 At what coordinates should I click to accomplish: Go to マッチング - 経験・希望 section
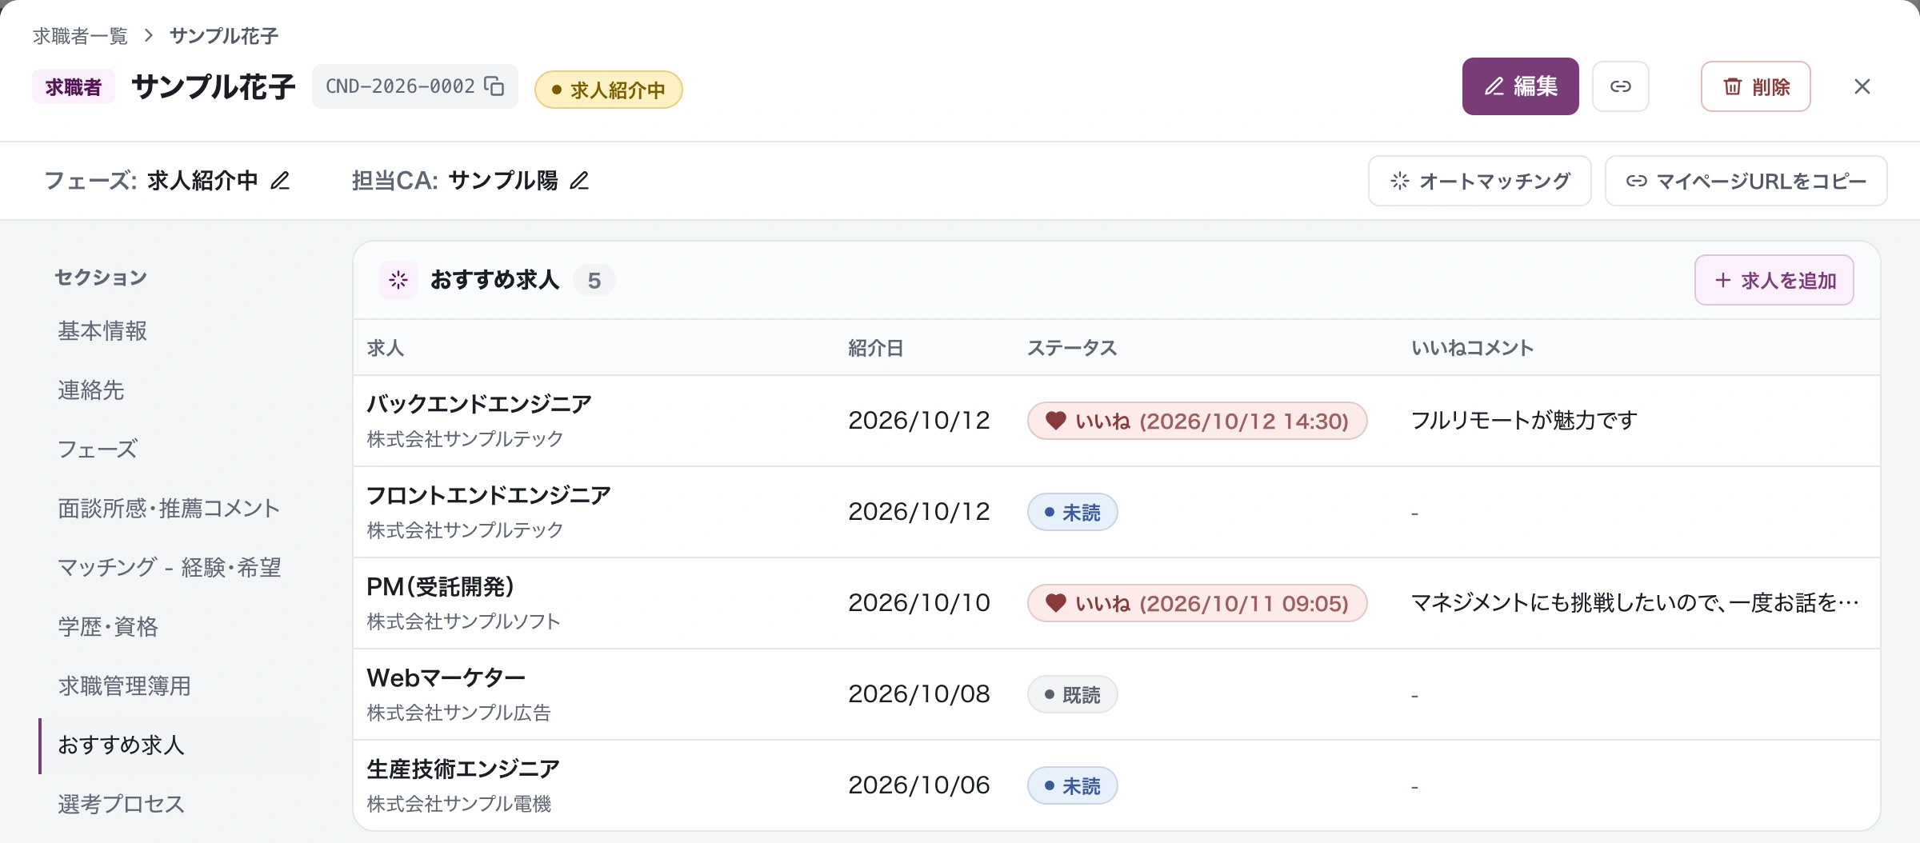pos(170,568)
